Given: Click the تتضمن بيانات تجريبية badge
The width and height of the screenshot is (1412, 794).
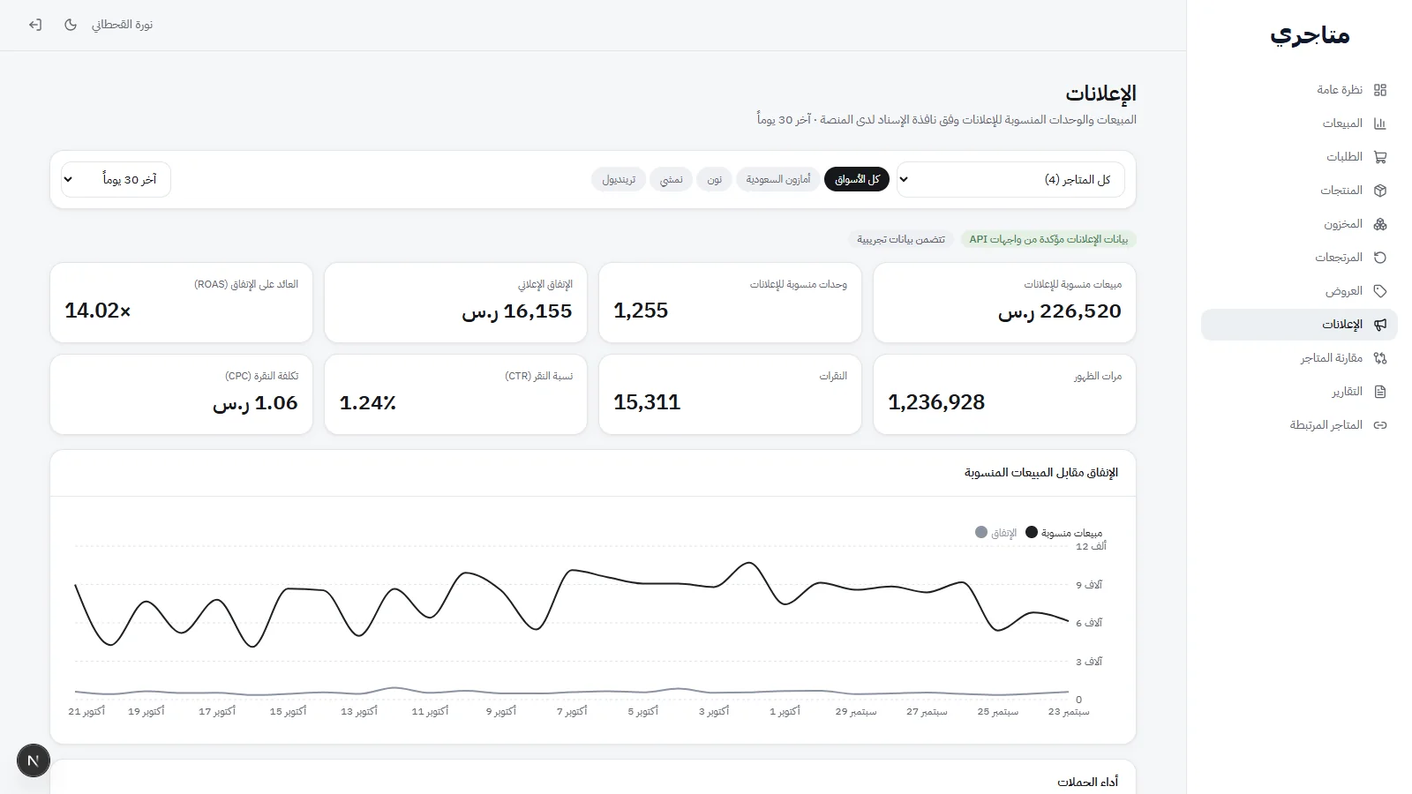Looking at the screenshot, I should coord(901,239).
